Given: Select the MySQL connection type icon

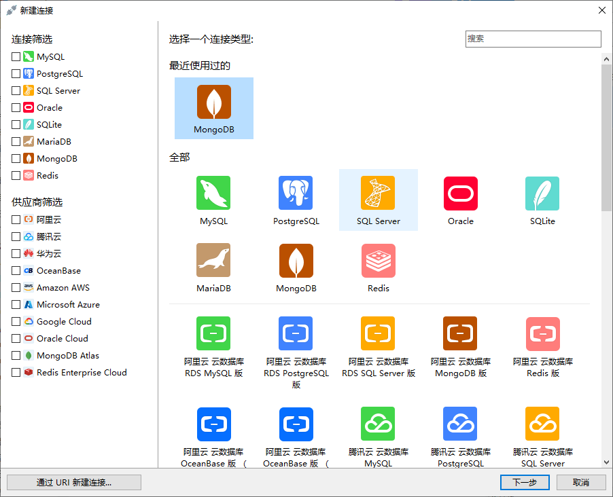Looking at the screenshot, I should (213, 193).
